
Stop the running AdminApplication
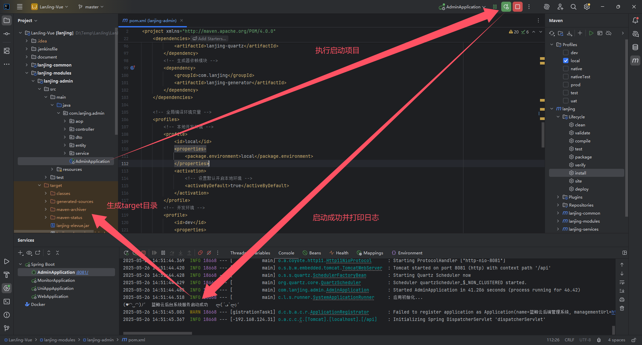pos(518,7)
